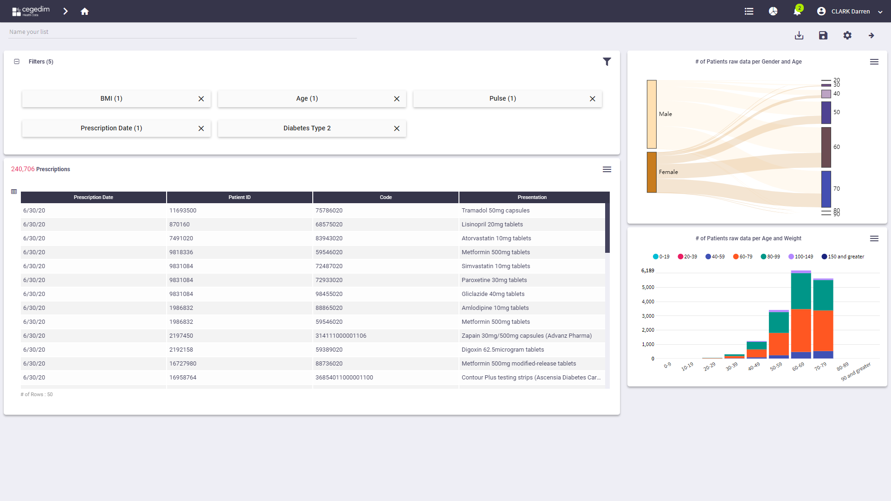Open the pie chart dashboard icon
The image size is (891, 501).
coord(773,11)
